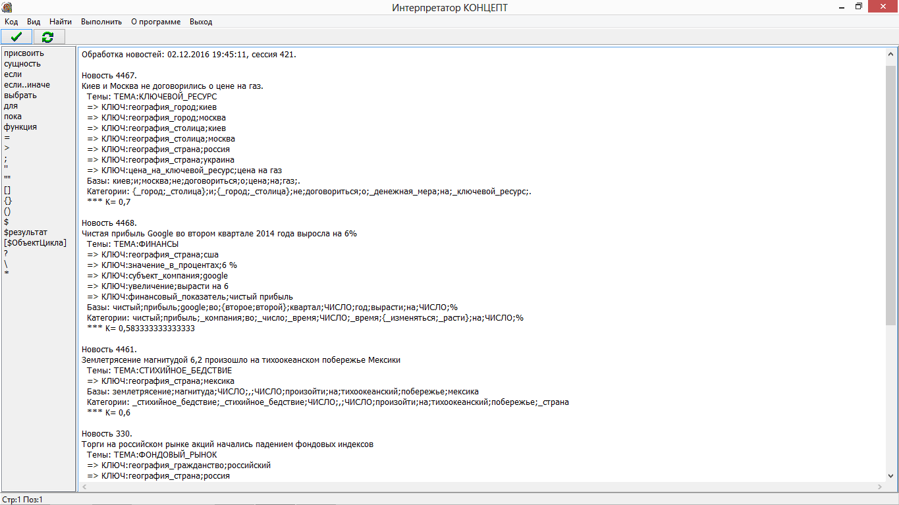
Task: Select the '>' operator in list
Action: 7,148
